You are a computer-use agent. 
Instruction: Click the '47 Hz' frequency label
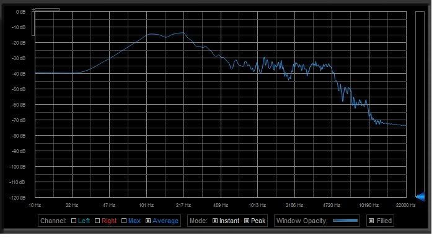tap(109, 205)
